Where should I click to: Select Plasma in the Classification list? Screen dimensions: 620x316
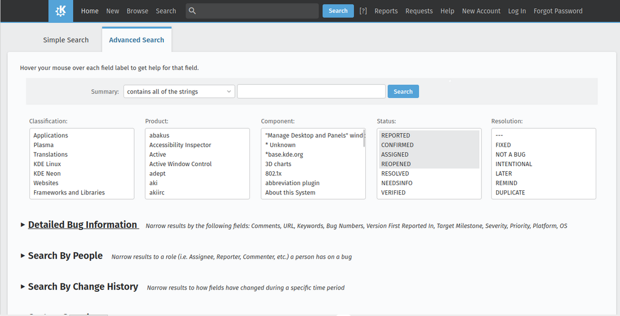43,145
